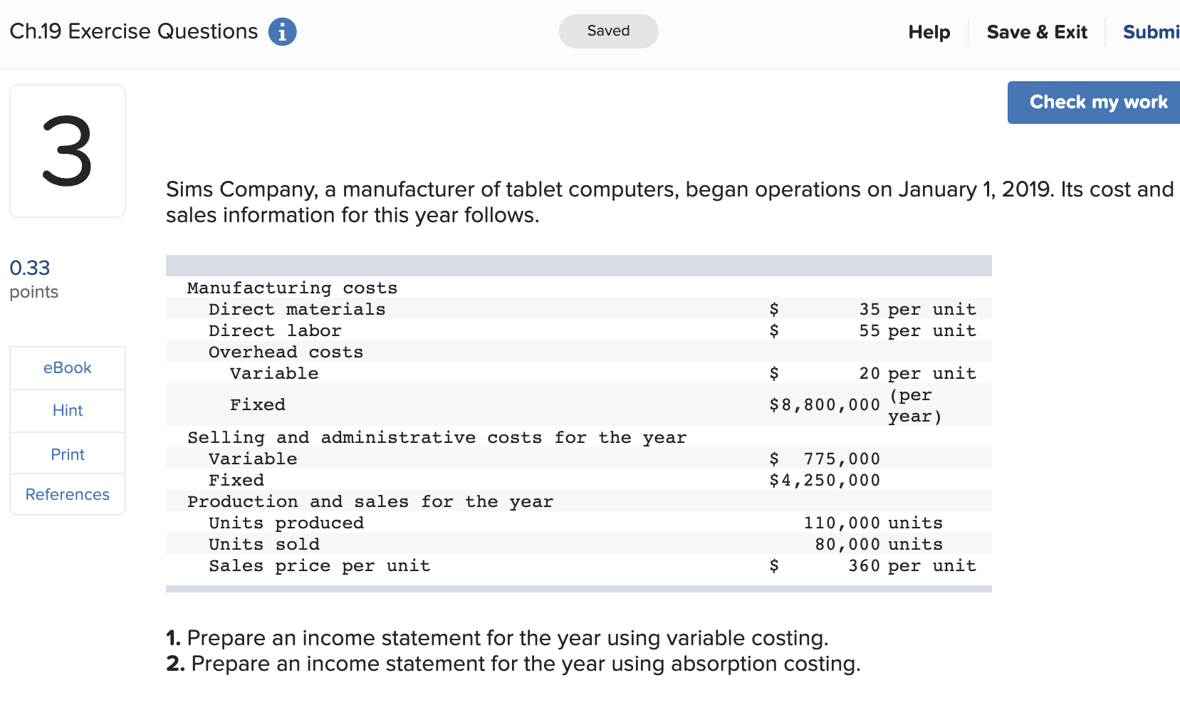
Task: Click Save & Exit
Action: [1037, 32]
